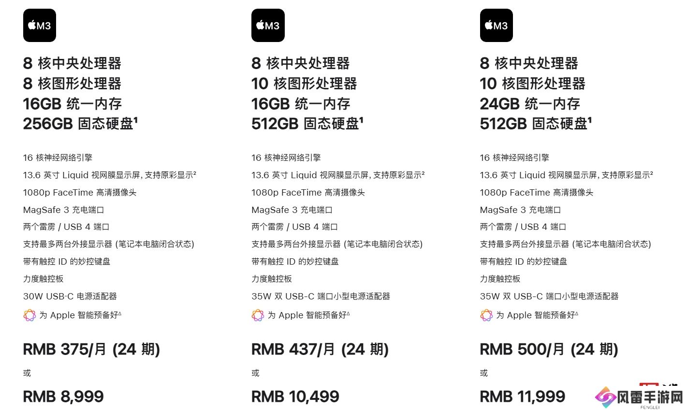This screenshot has height=410, width=687.
Task: Select the RMB 8,999 price
Action: pyautogui.click(x=63, y=396)
